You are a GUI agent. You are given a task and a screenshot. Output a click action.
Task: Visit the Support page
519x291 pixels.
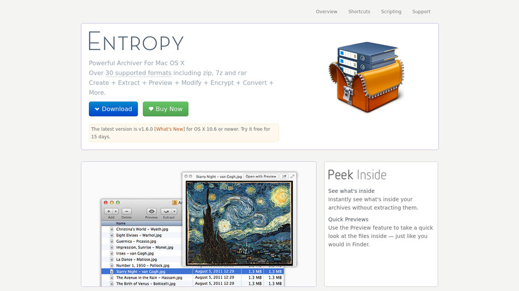(421, 12)
